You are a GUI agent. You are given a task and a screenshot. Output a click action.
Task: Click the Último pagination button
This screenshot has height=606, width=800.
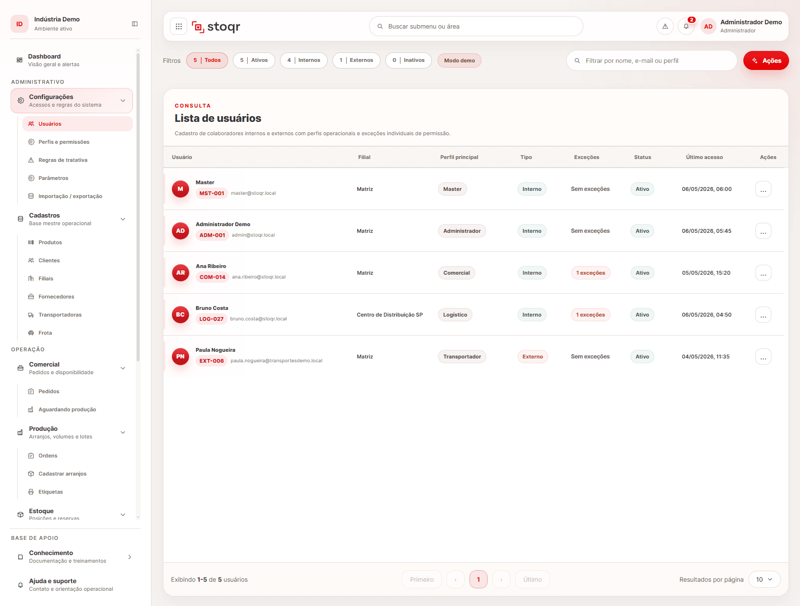(x=532, y=579)
